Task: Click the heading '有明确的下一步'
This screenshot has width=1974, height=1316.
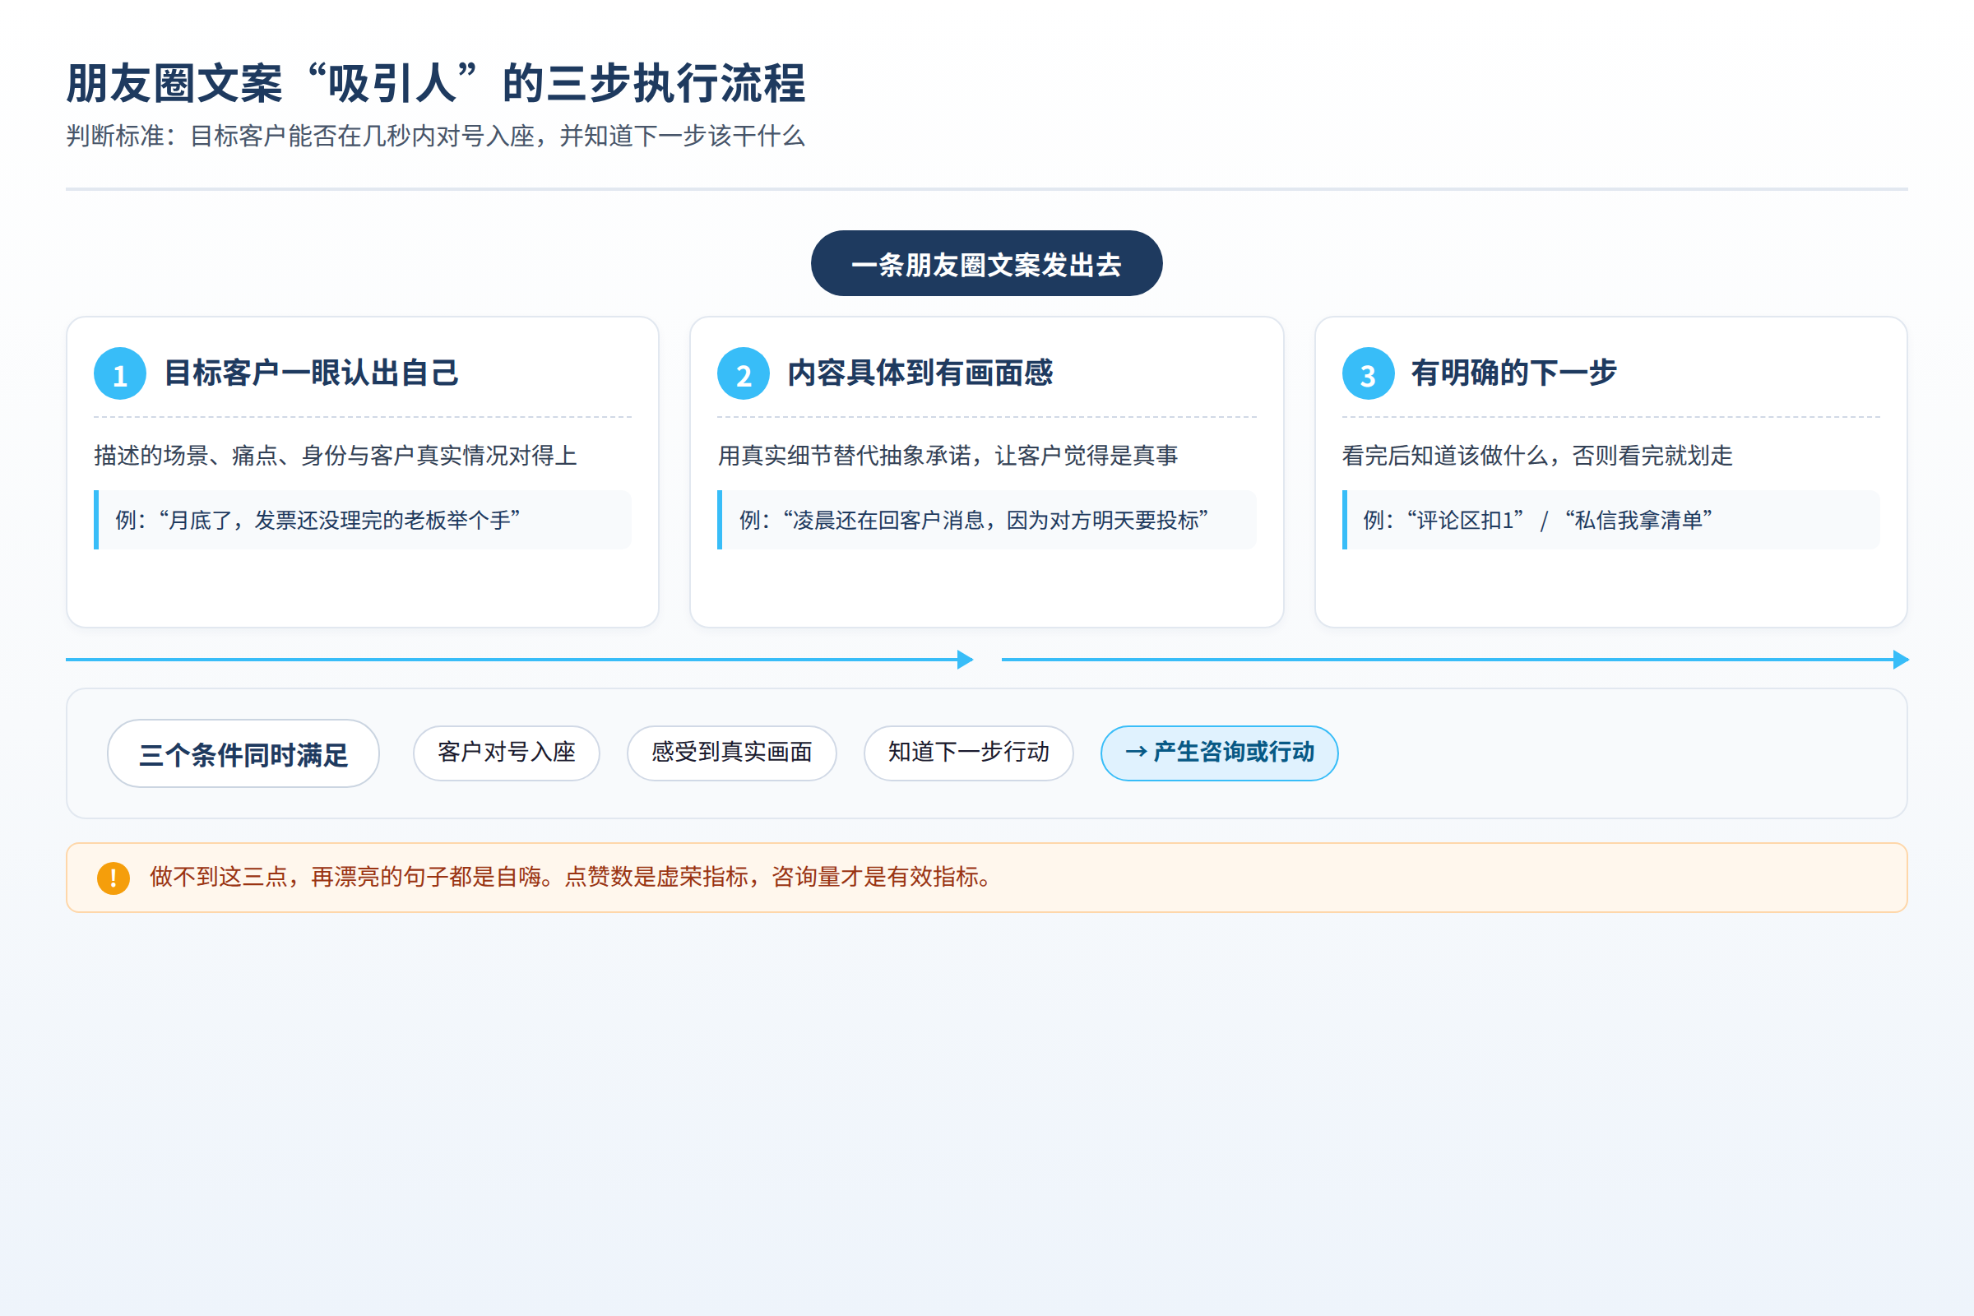Action: click(x=1513, y=373)
